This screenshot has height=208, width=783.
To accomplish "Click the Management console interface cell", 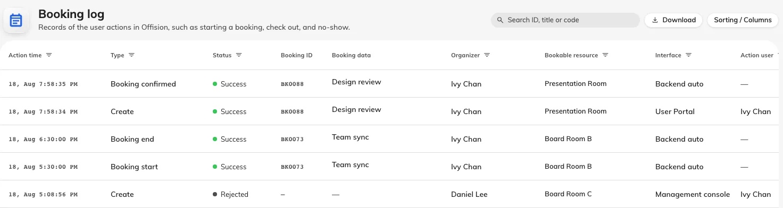I will pyautogui.click(x=693, y=194).
